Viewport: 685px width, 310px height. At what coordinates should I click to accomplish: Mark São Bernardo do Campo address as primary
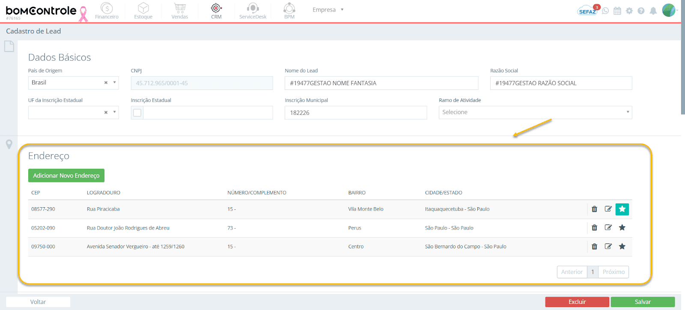[622, 246]
